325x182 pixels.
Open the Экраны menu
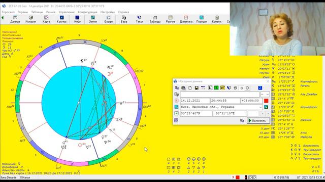click(x=23, y=12)
